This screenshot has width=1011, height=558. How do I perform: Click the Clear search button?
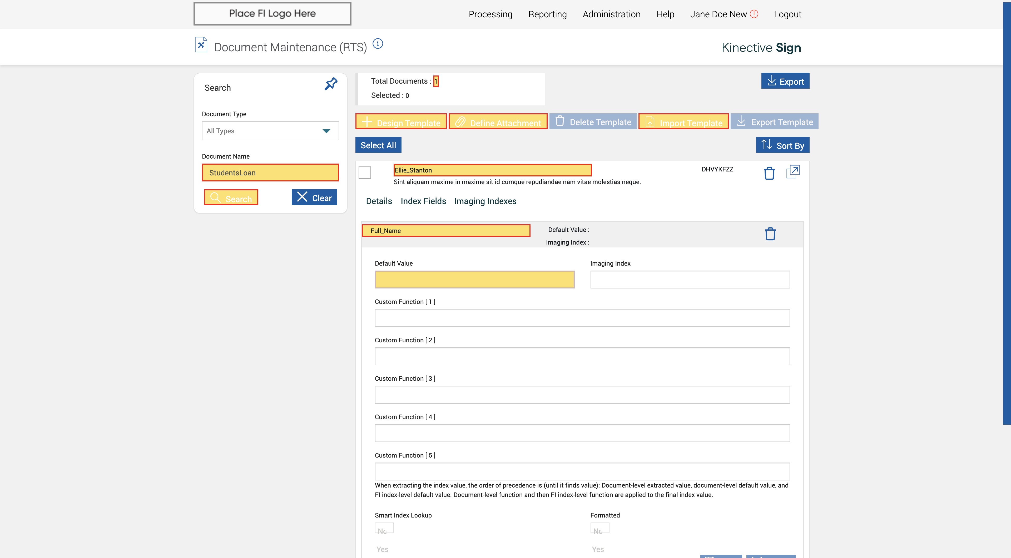click(x=314, y=197)
